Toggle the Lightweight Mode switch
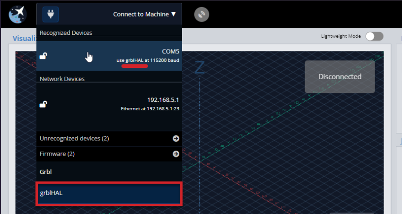The width and height of the screenshot is (402, 214). (x=374, y=36)
